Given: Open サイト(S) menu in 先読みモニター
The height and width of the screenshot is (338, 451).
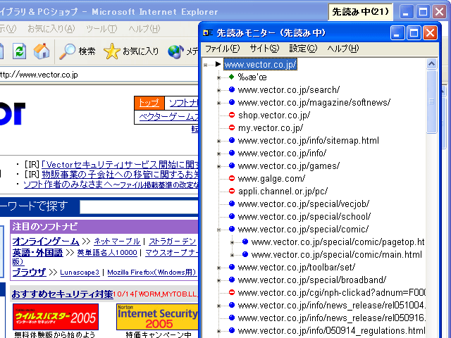Looking at the screenshot, I should point(264,49).
